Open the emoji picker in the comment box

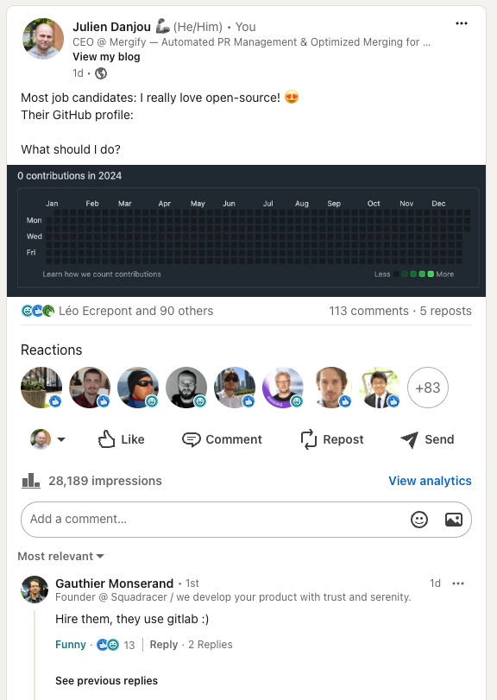418,520
